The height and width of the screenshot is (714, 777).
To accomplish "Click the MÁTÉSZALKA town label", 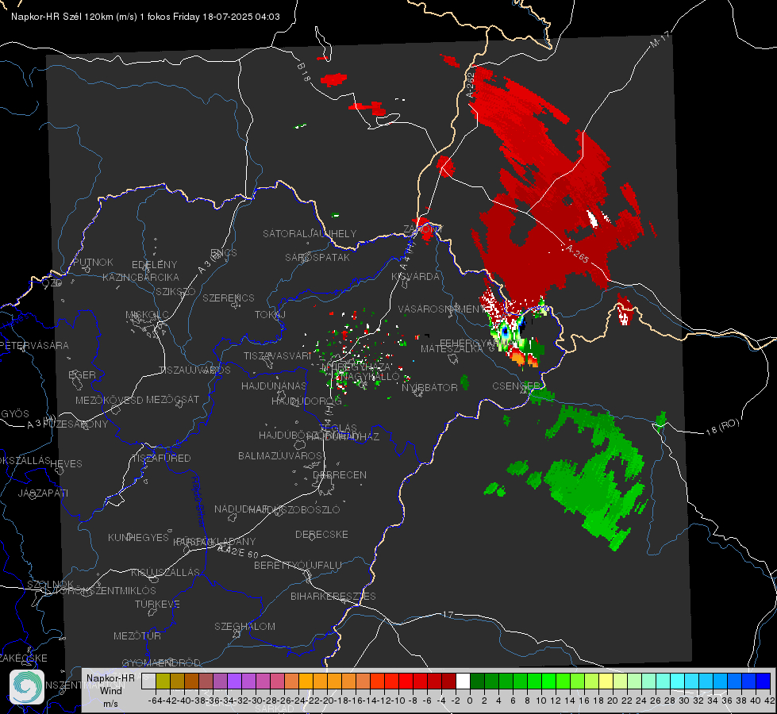I will (452, 349).
